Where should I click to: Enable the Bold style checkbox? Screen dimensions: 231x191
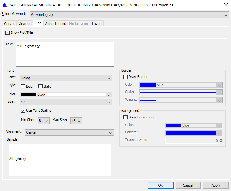23,86
